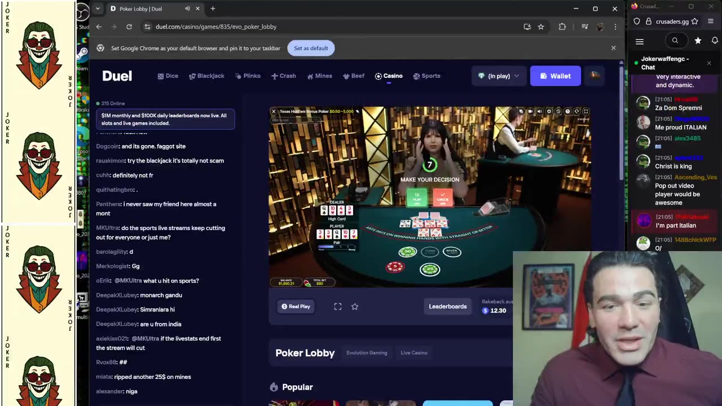
Task: Click the Firefox tracking protection shield icon
Action: (637, 21)
